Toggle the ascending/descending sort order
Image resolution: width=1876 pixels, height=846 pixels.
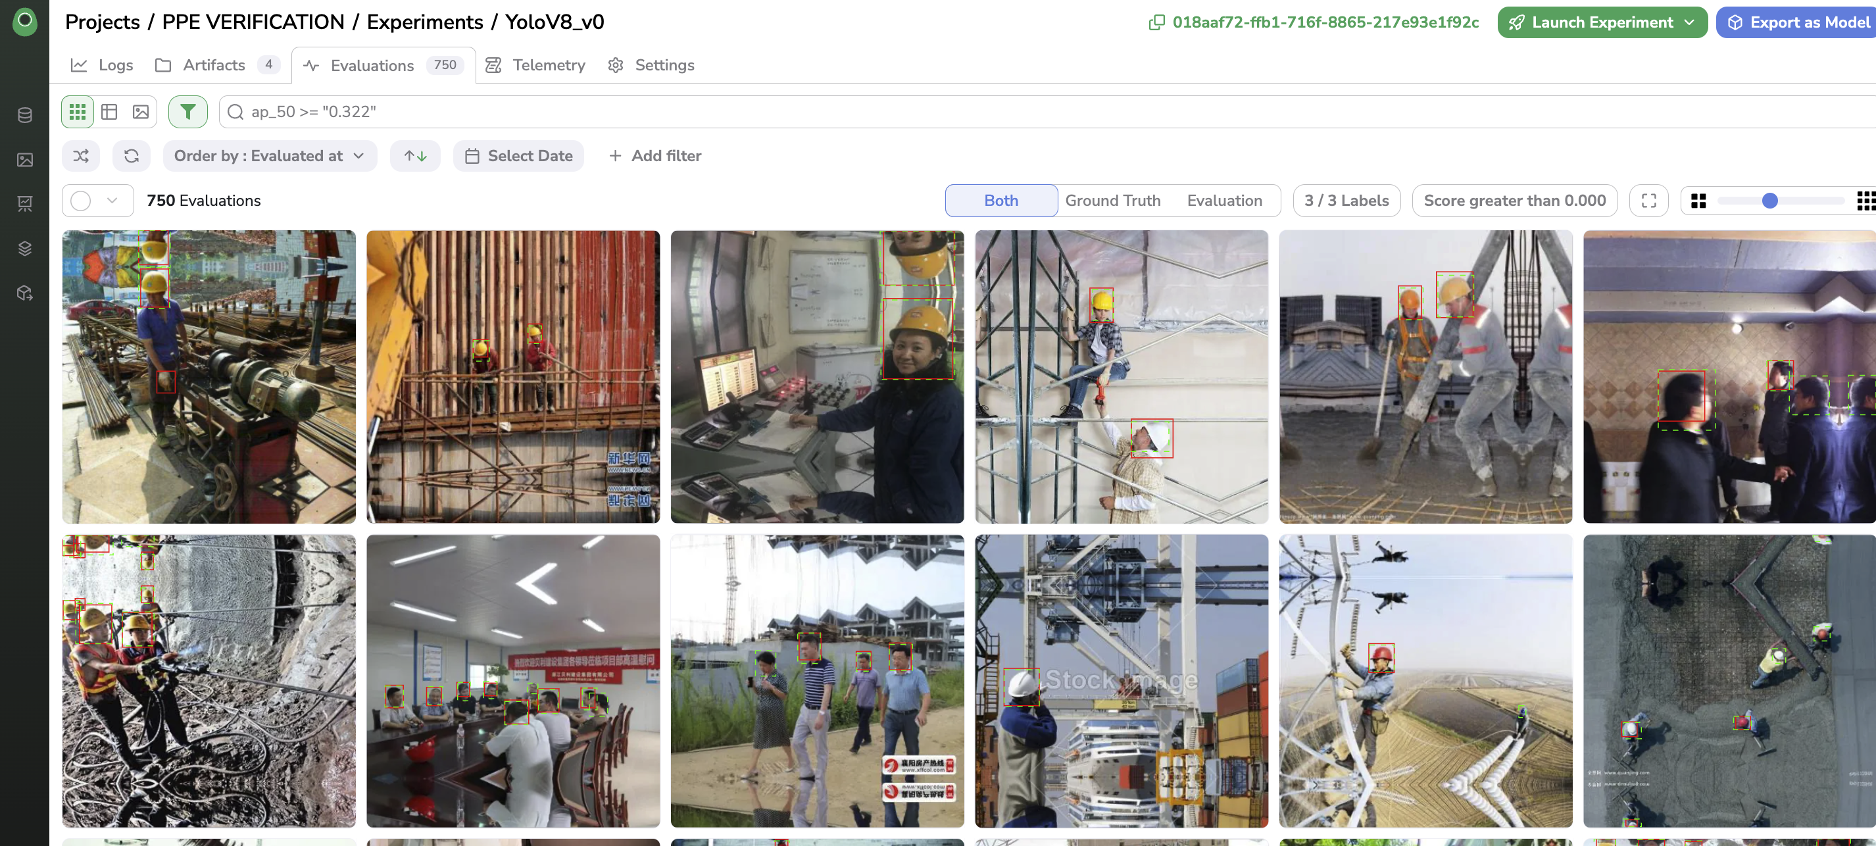[415, 156]
